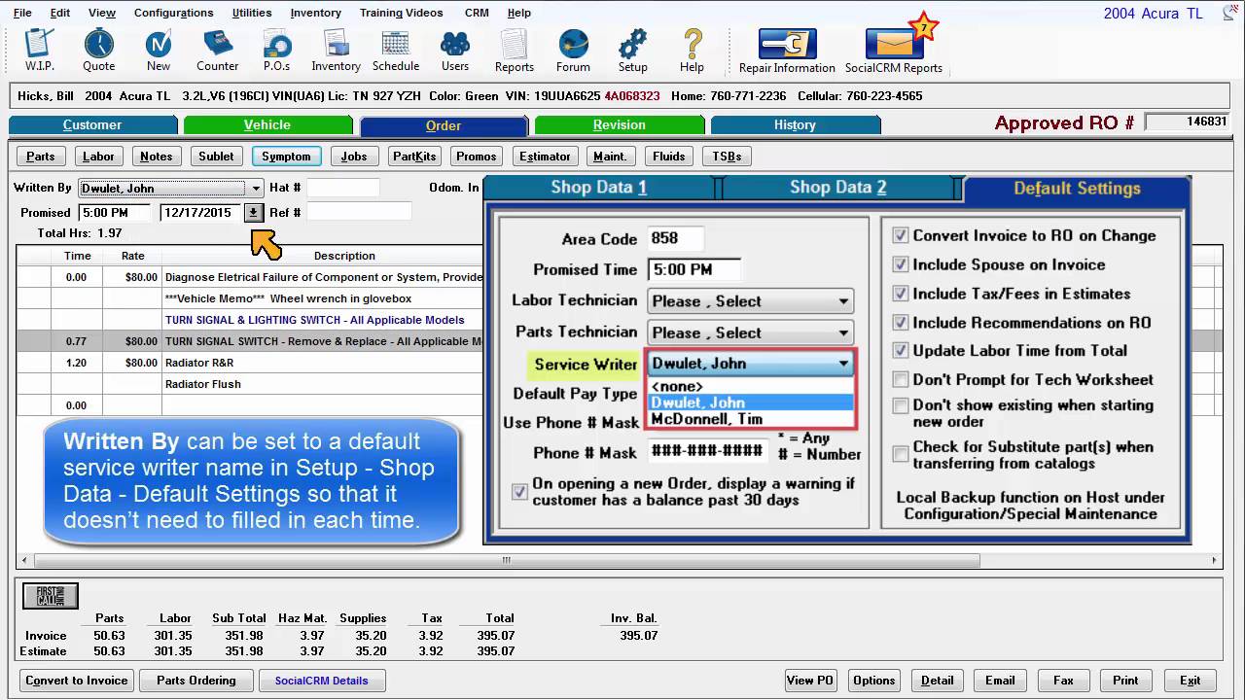Open the Inventory toolbar icon

[336, 45]
